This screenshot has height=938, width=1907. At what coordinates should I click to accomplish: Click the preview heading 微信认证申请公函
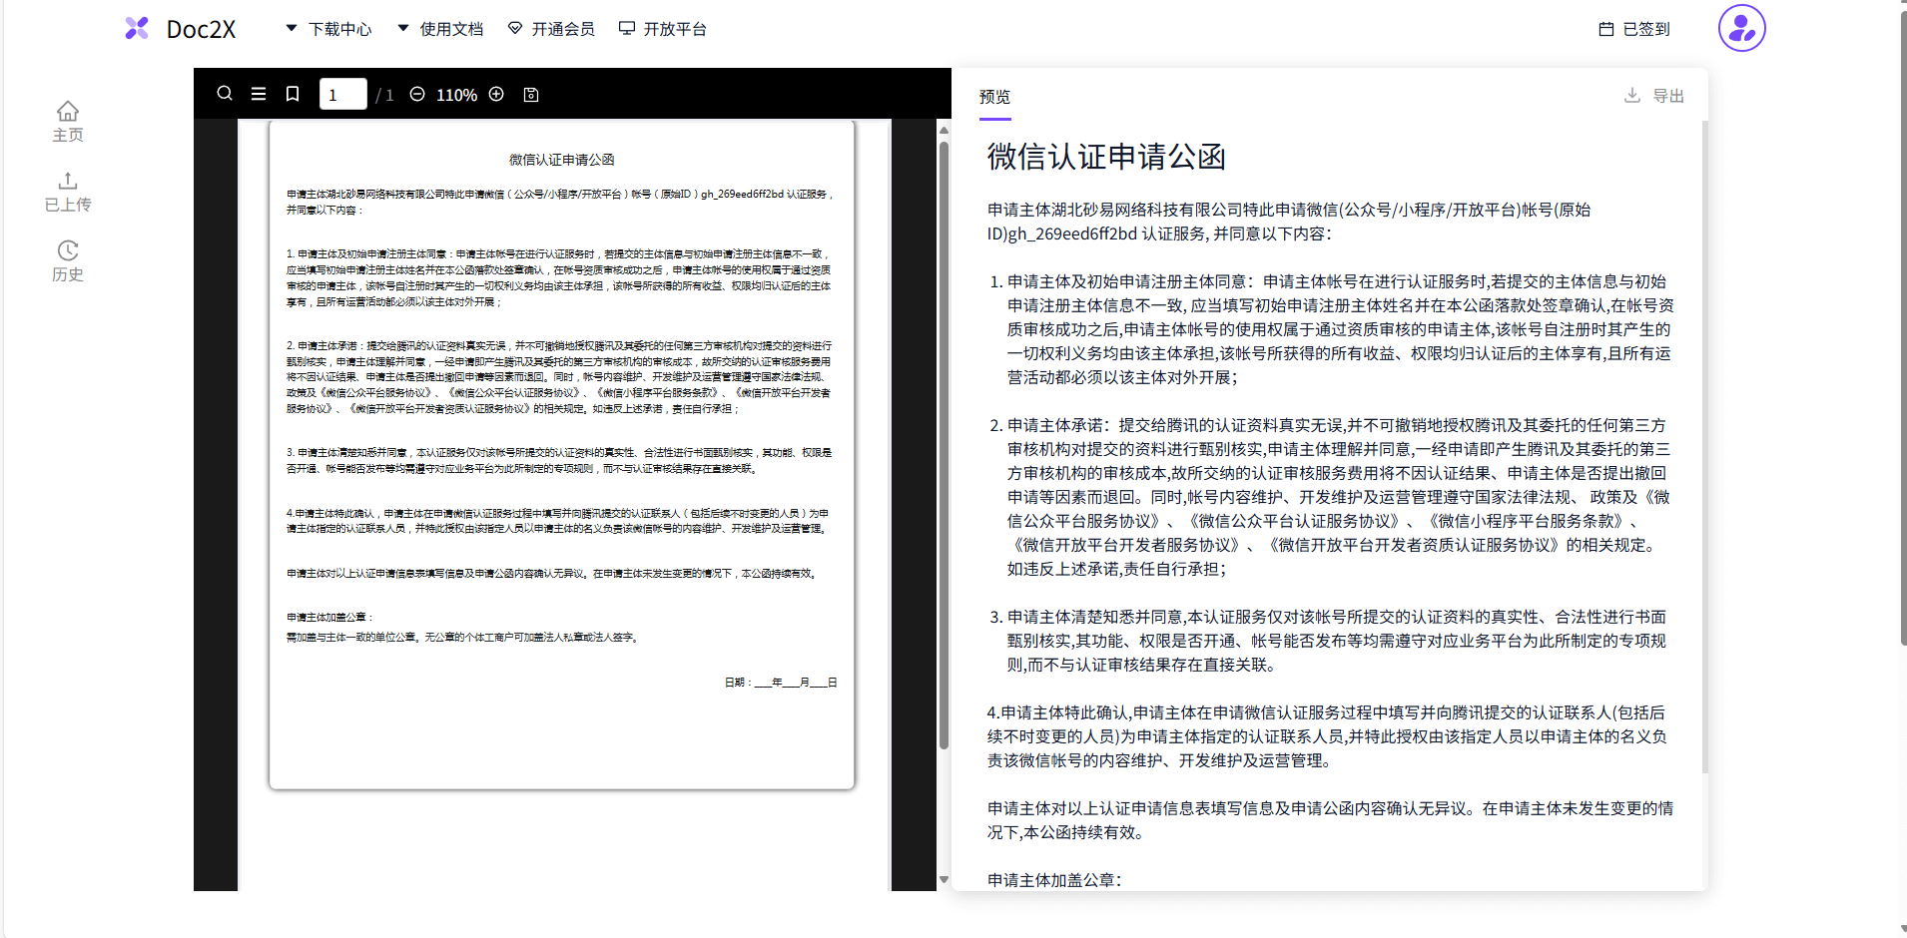pos(1106,157)
